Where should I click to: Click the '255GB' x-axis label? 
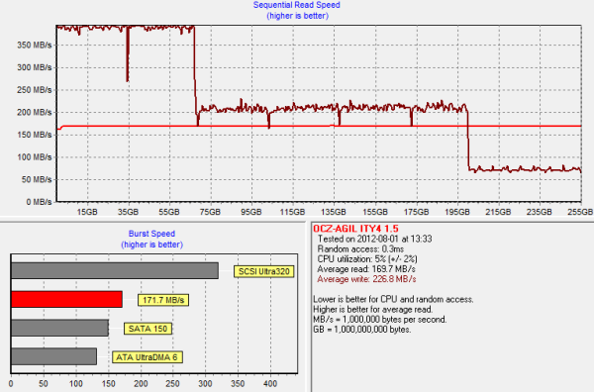pyautogui.click(x=580, y=212)
